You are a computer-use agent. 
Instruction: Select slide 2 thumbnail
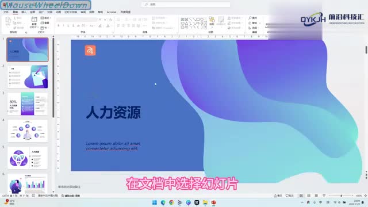click(x=28, y=76)
